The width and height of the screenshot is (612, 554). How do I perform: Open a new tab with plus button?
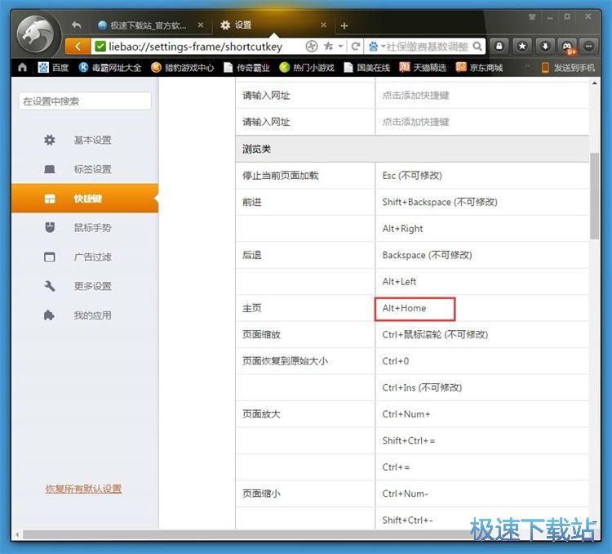point(344,26)
